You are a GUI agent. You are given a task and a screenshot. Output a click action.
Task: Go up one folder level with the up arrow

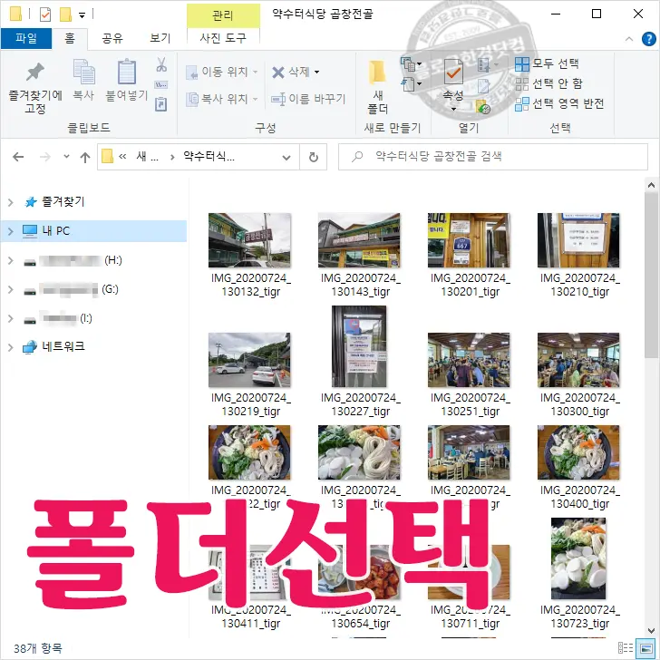coord(85,157)
